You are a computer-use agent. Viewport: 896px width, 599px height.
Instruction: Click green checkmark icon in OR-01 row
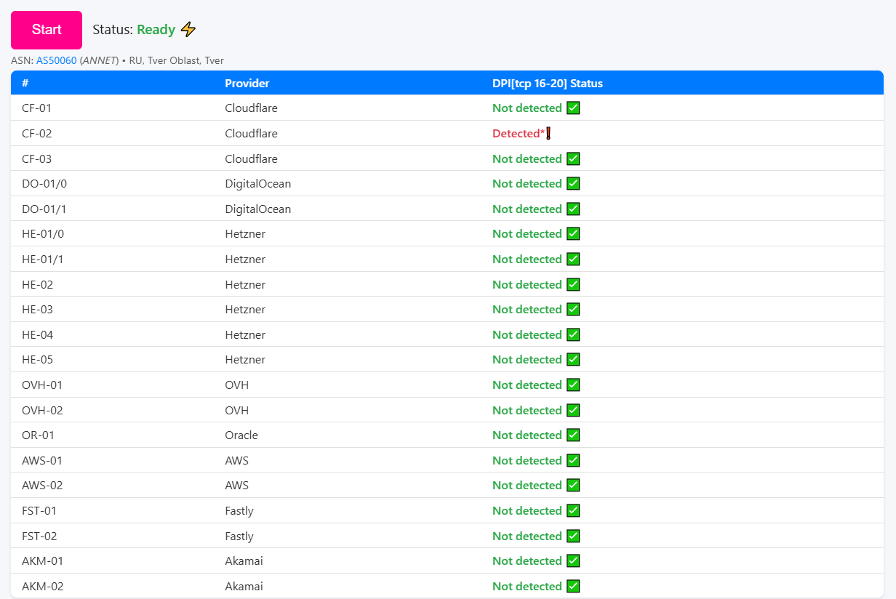pyautogui.click(x=573, y=435)
